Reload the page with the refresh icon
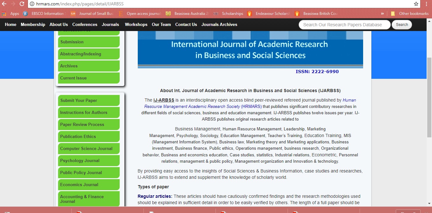The image size is (432, 213). 22,4
